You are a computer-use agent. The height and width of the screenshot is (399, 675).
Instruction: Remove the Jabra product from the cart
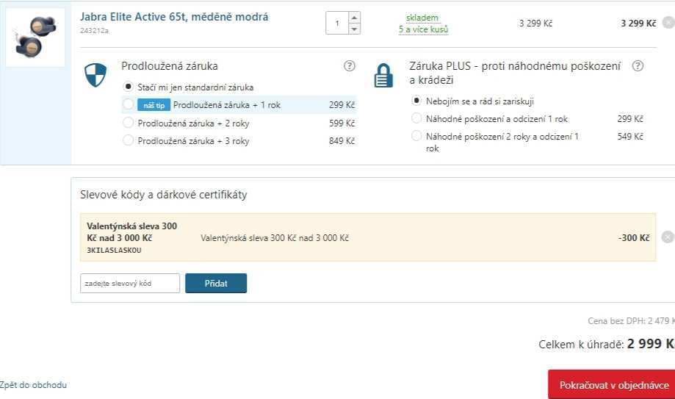(x=668, y=22)
